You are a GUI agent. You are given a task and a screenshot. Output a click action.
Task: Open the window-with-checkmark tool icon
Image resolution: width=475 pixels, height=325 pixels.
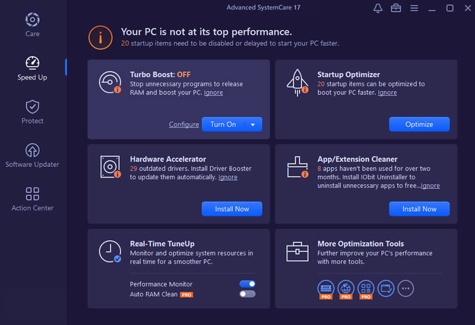point(386,288)
